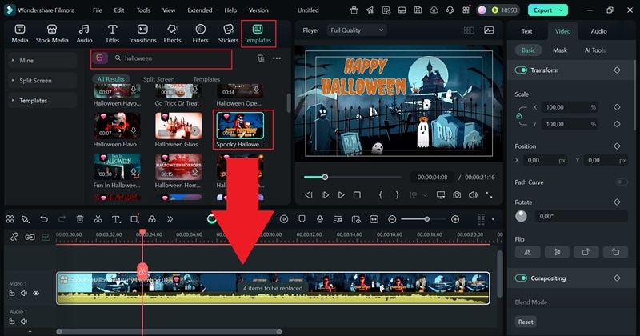This screenshot has height=336, width=640.
Task: Hide the Video 1 track
Action: click(x=36, y=293)
